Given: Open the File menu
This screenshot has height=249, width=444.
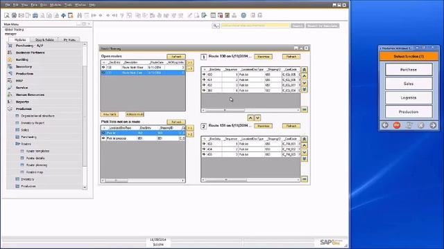Looking at the screenshot, I should pos(8,5).
